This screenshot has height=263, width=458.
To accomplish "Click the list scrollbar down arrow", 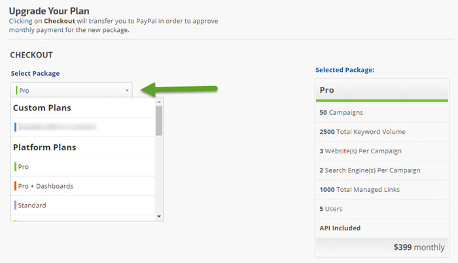I will point(159,215).
